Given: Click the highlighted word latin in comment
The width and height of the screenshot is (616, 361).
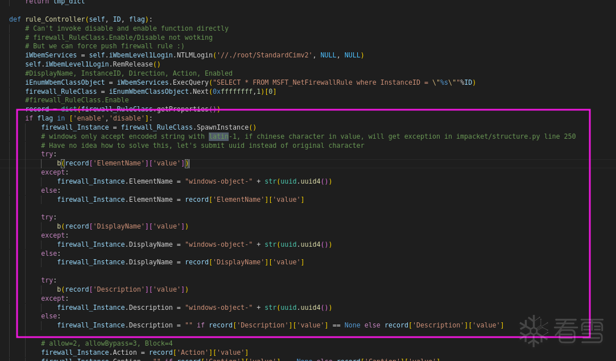Looking at the screenshot, I should click(218, 136).
